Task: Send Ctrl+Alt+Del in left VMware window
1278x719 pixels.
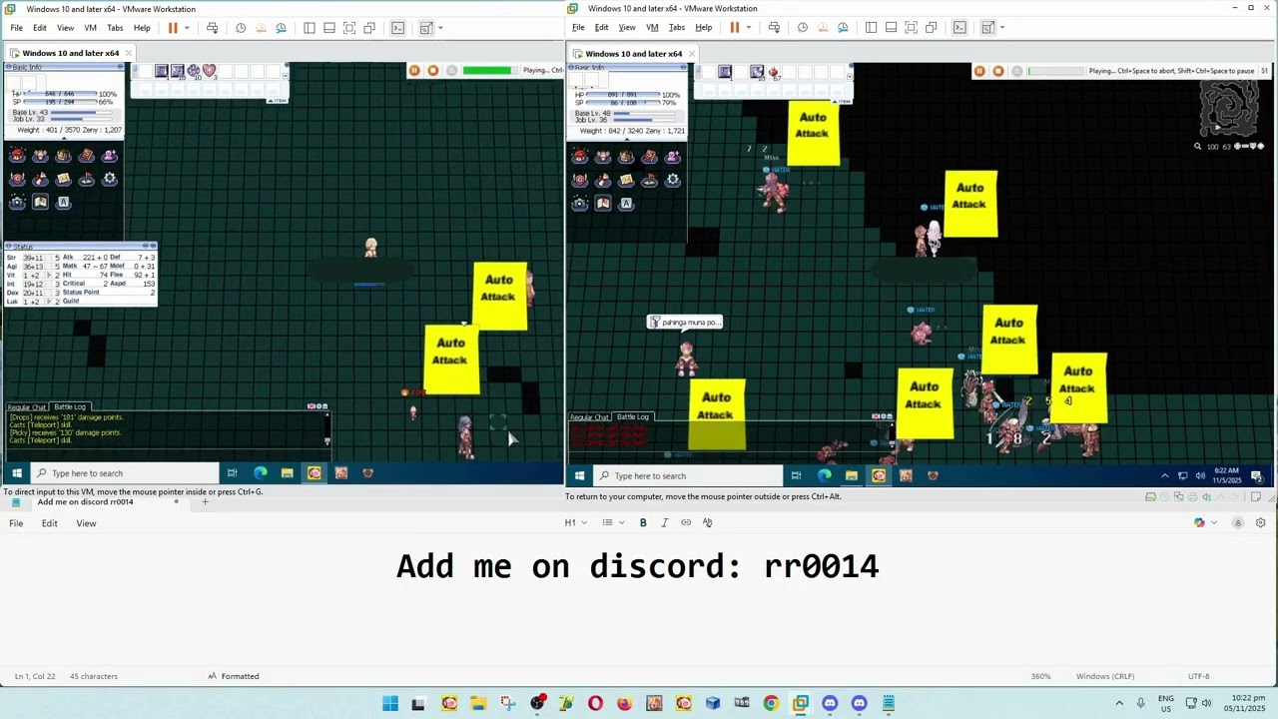Action: tap(212, 28)
